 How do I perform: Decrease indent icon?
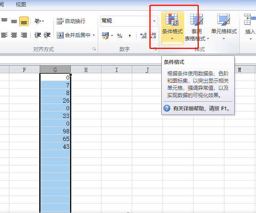point(38,35)
